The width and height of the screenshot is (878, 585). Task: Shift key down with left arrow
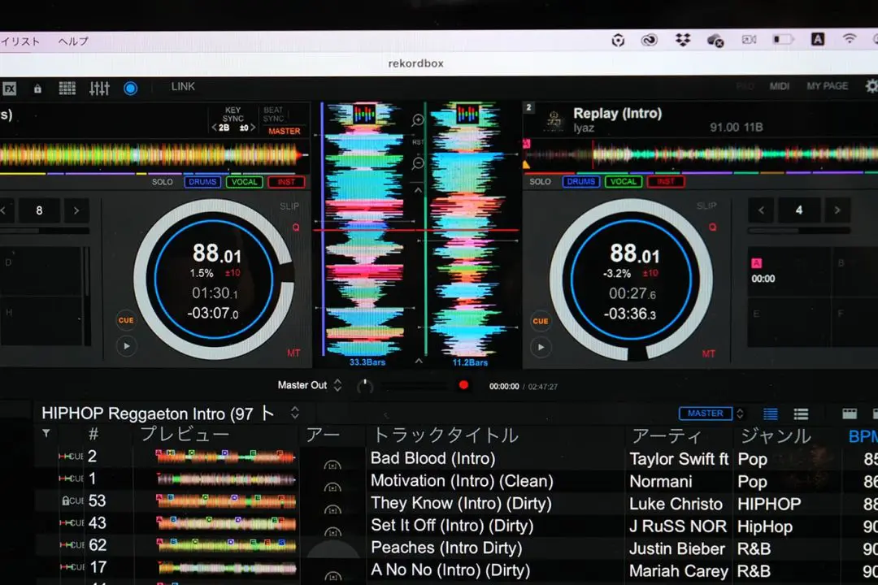pos(214,128)
